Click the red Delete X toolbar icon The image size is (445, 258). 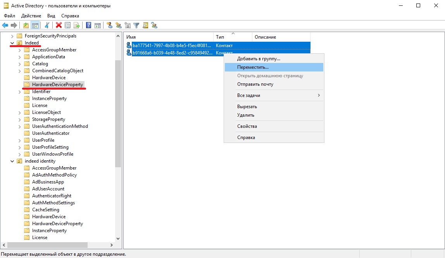pos(59,25)
